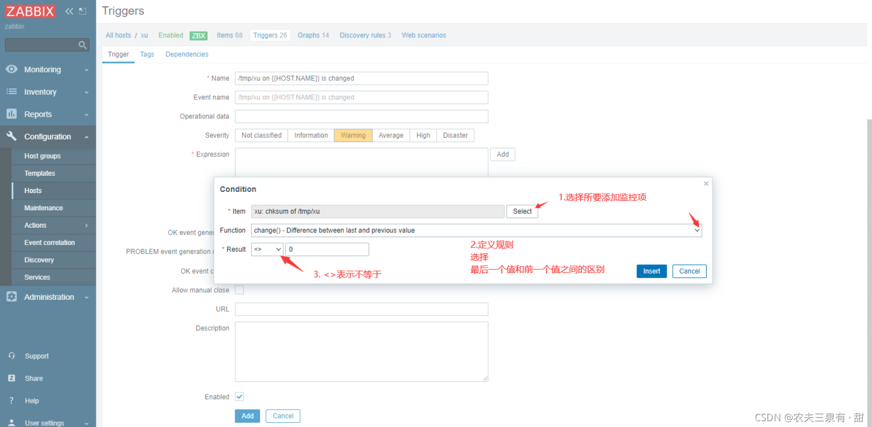
Task: Open the Result operator dropdown
Action: 267,249
